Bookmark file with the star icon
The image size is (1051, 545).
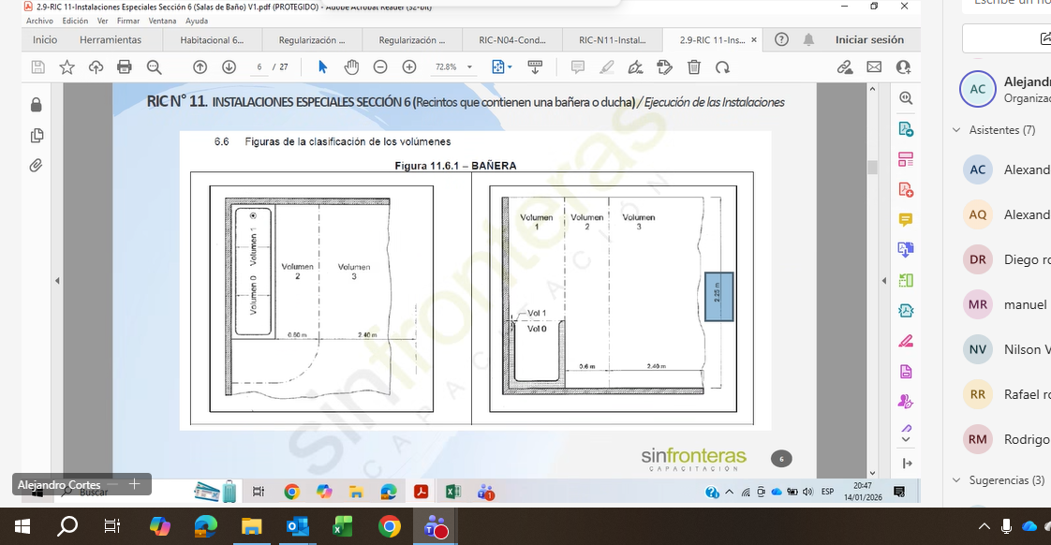[x=67, y=67]
